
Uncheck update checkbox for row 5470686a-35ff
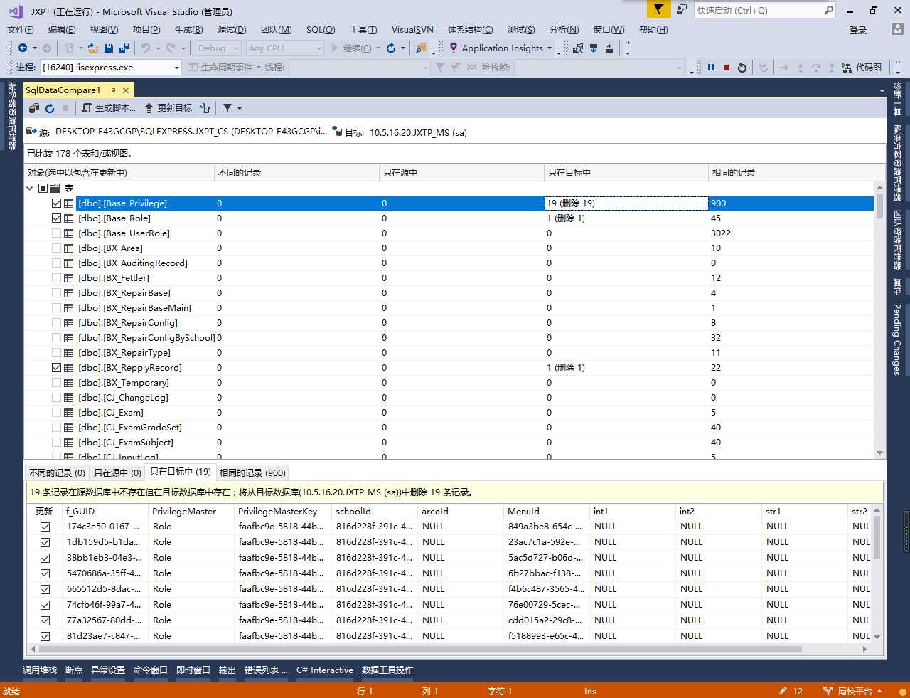(45, 574)
